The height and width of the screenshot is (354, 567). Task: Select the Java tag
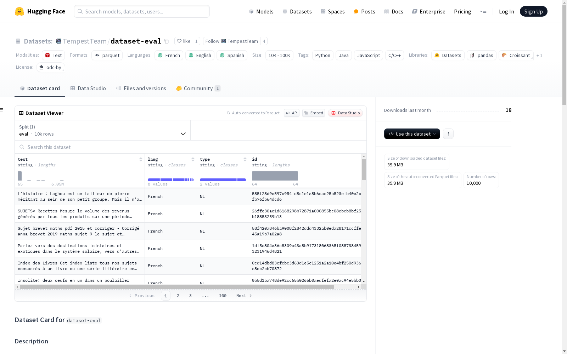coord(344,55)
